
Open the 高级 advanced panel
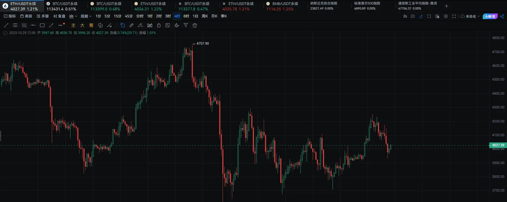click(x=26, y=16)
